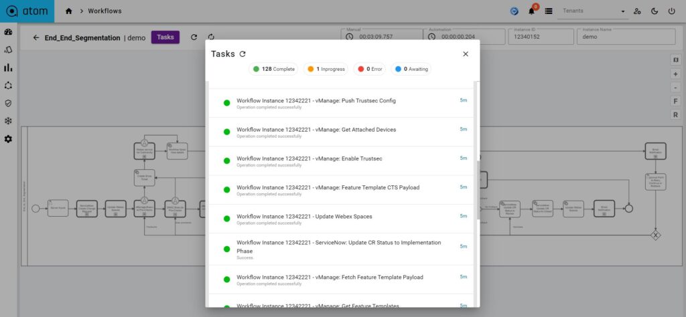This screenshot has width=686, height=317.
Task: Open the task list icon in header
Action: pos(548,11)
